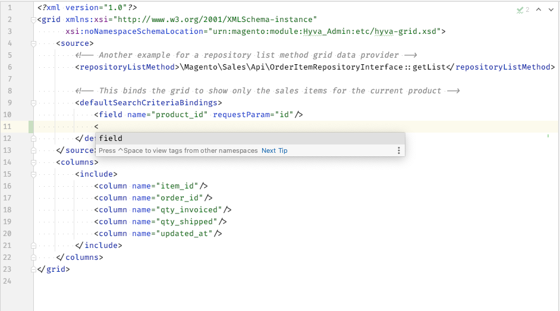Click the green change marker on line 11
This screenshot has width=560, height=311.
coord(31,127)
